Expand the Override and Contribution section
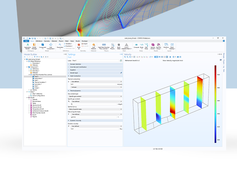The width and height of the screenshot is (237, 172). [95, 67]
